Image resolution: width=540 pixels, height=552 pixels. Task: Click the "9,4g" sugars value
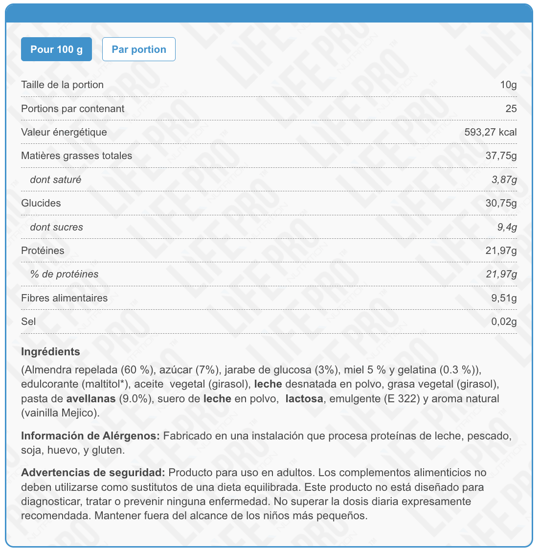tap(507, 227)
